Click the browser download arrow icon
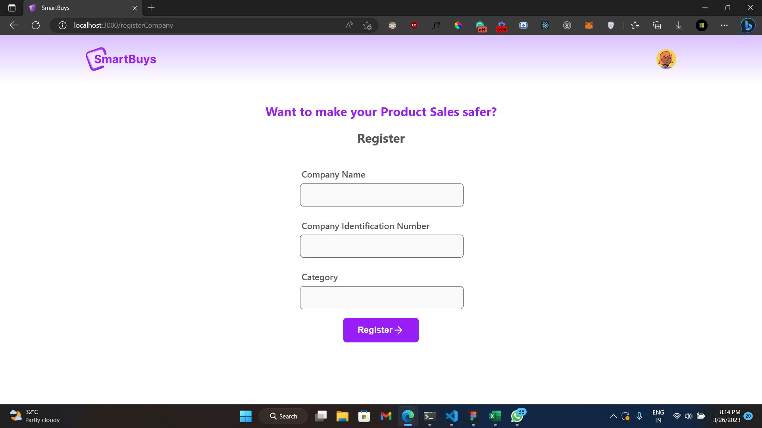 (679, 25)
